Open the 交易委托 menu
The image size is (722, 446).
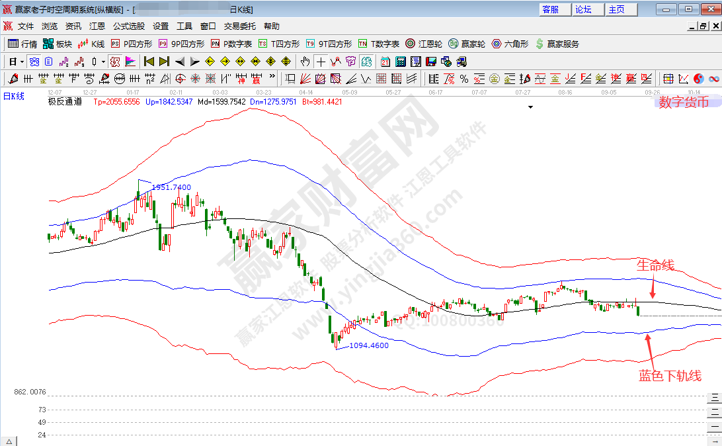[239, 26]
